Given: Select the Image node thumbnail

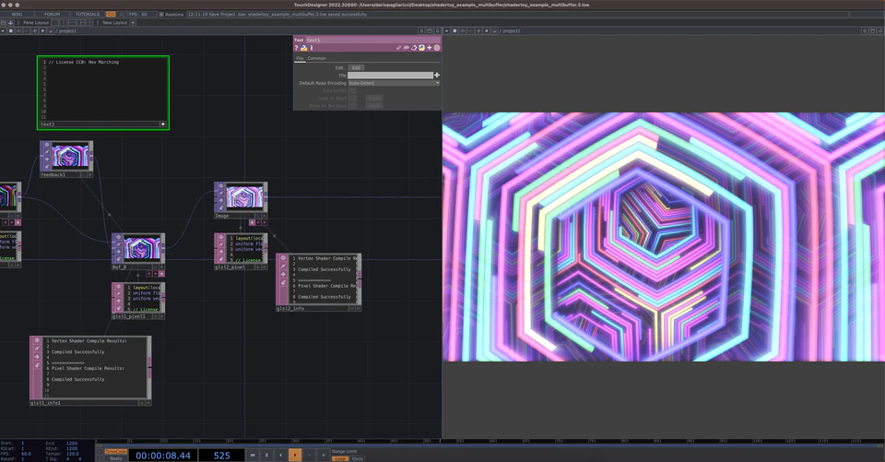Looking at the screenshot, I should tap(244, 197).
